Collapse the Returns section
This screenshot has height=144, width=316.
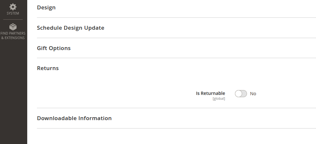(x=48, y=68)
